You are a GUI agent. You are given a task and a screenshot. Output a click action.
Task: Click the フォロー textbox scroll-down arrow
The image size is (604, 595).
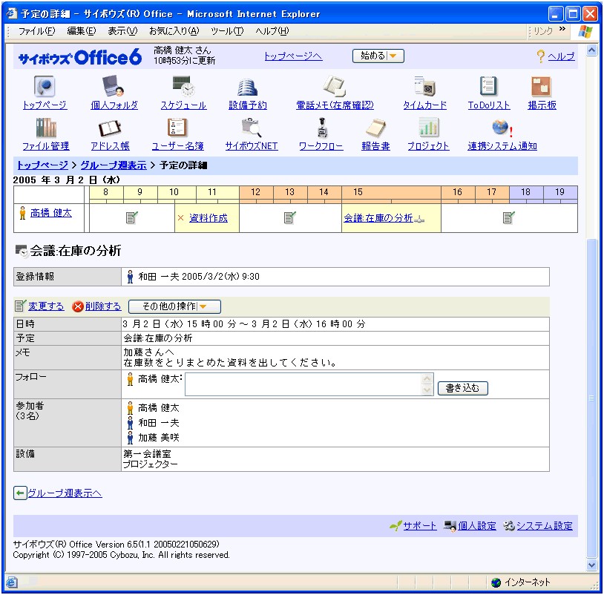click(x=427, y=389)
